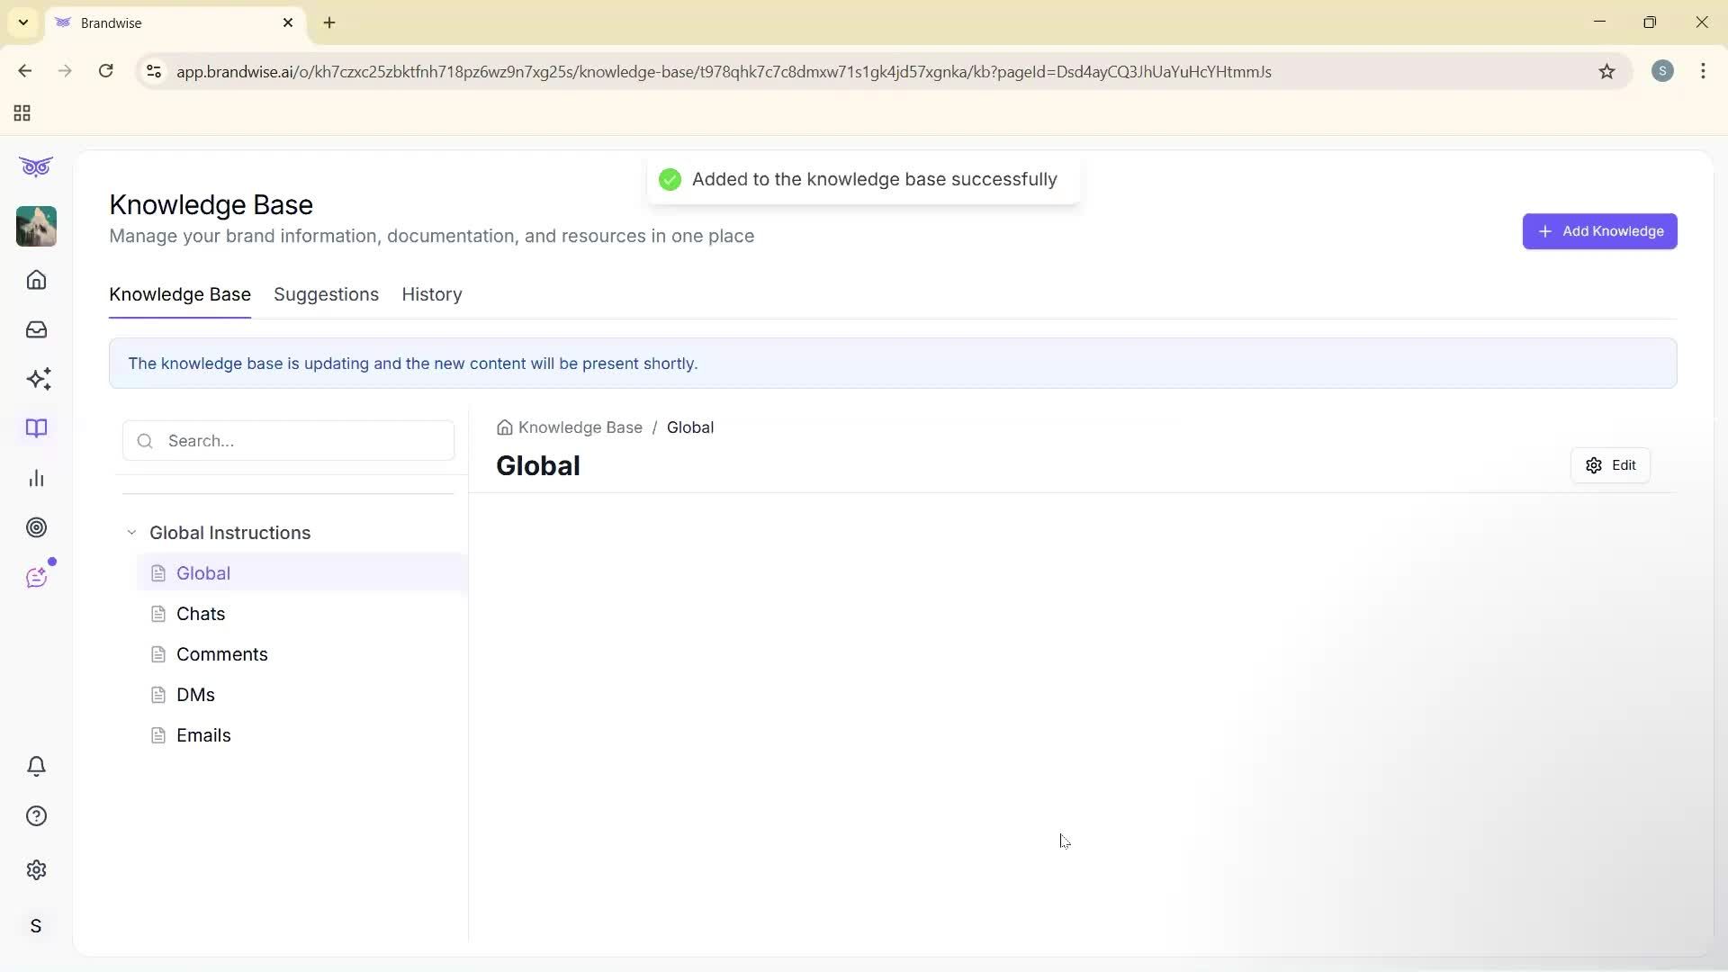Toggle the bookmark star in address bar
Screen dimensions: 1728x972
pyautogui.click(x=1607, y=72)
